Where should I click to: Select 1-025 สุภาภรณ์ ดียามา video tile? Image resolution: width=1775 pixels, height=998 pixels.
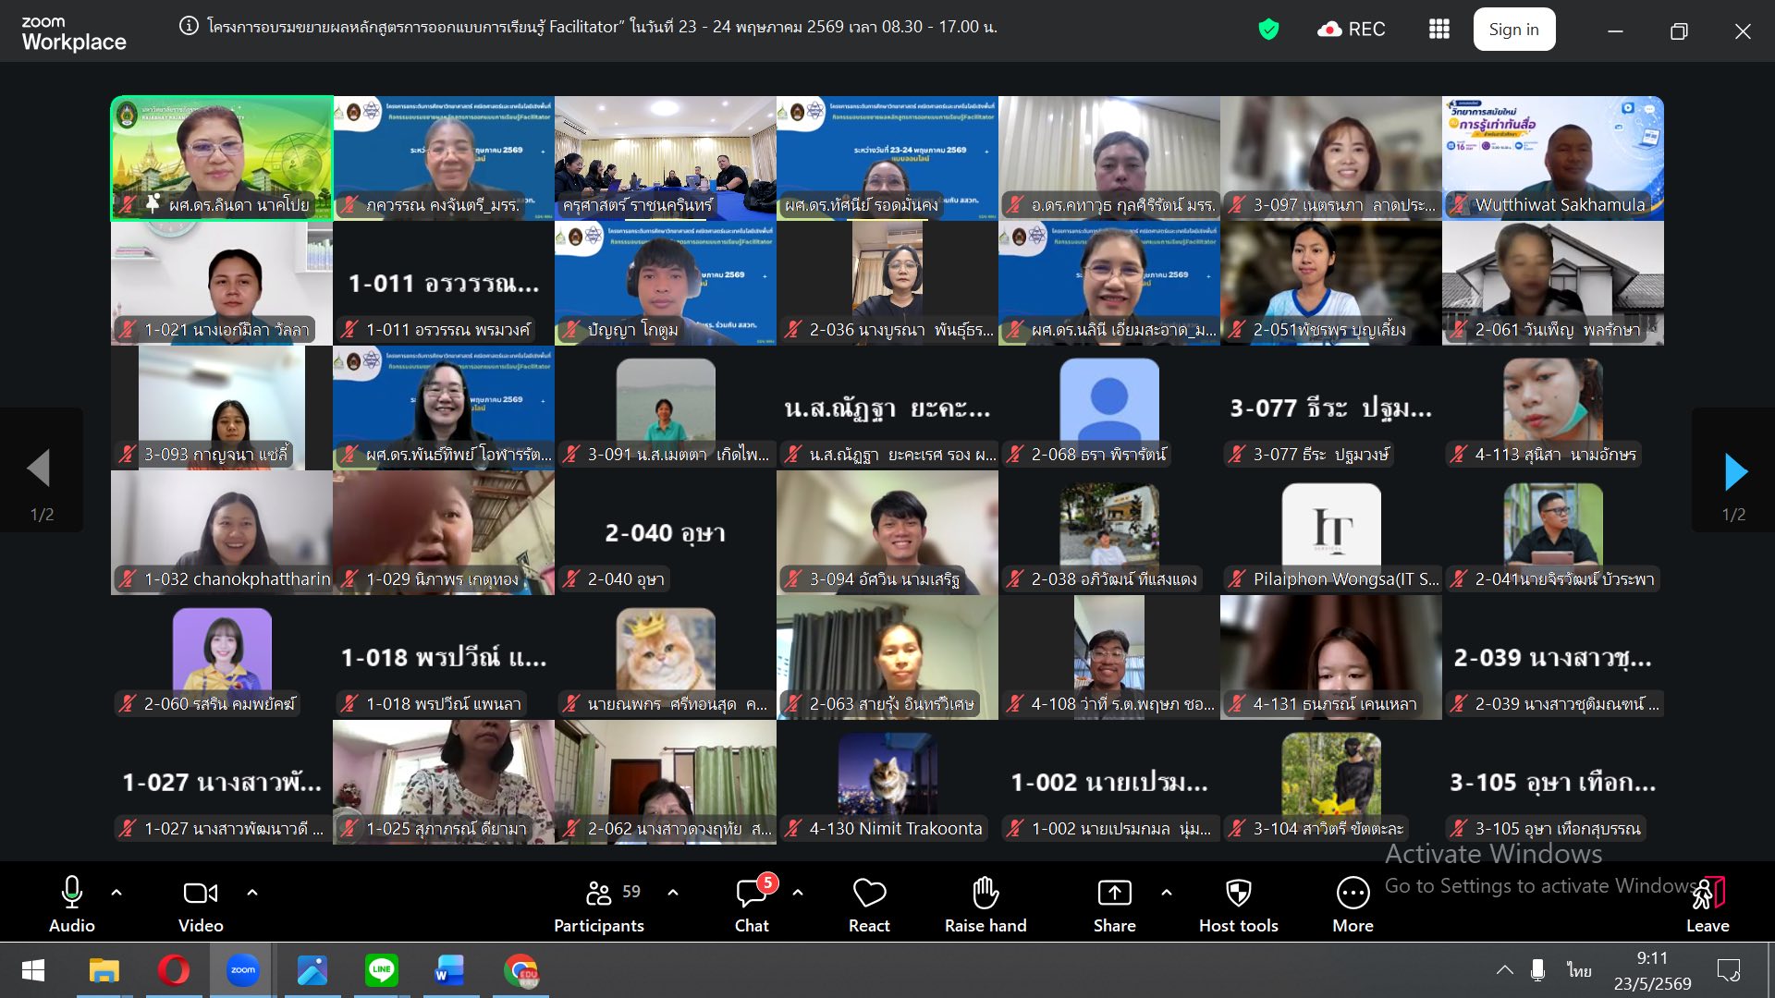point(444,782)
